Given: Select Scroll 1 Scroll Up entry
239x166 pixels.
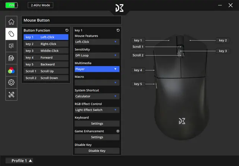Looking at the screenshot, I should 46,71.
